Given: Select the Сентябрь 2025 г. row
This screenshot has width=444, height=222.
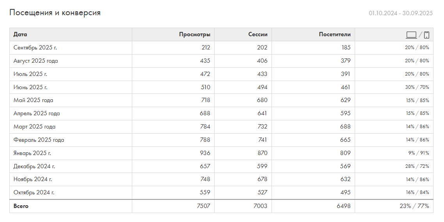Looking at the screenshot, I should [35, 48].
